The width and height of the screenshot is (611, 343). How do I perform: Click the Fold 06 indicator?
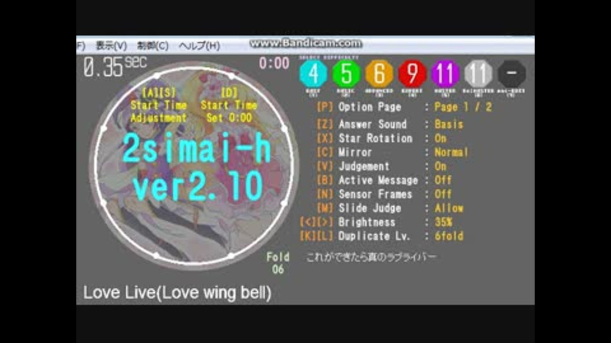(278, 263)
